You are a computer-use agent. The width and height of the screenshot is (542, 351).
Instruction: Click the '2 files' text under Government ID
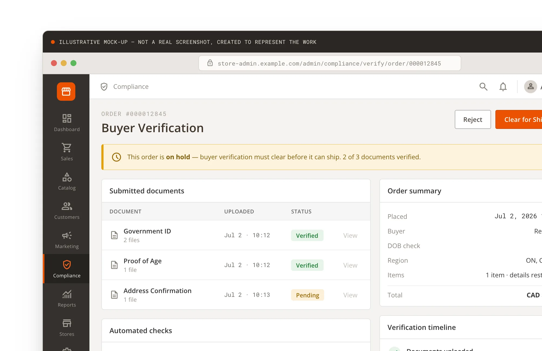point(131,240)
